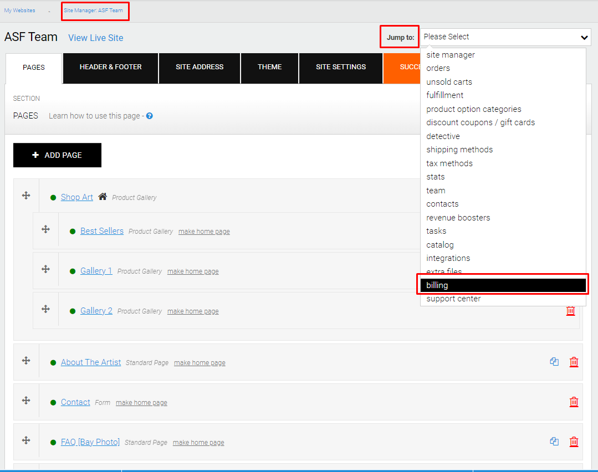Click the trash icon for Contact page

coord(574,402)
